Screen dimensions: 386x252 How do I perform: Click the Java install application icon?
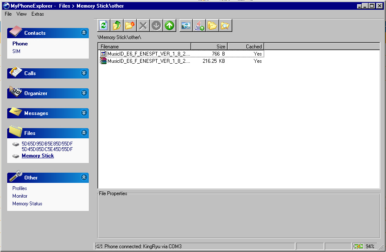199,26
